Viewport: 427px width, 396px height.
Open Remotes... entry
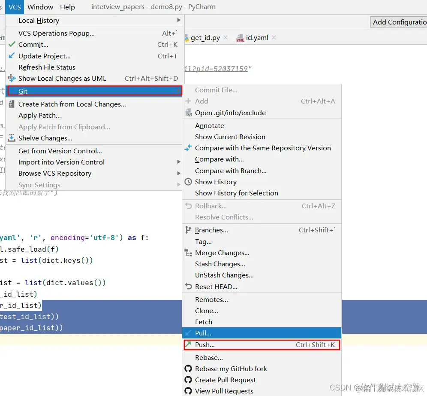[x=262, y=299]
